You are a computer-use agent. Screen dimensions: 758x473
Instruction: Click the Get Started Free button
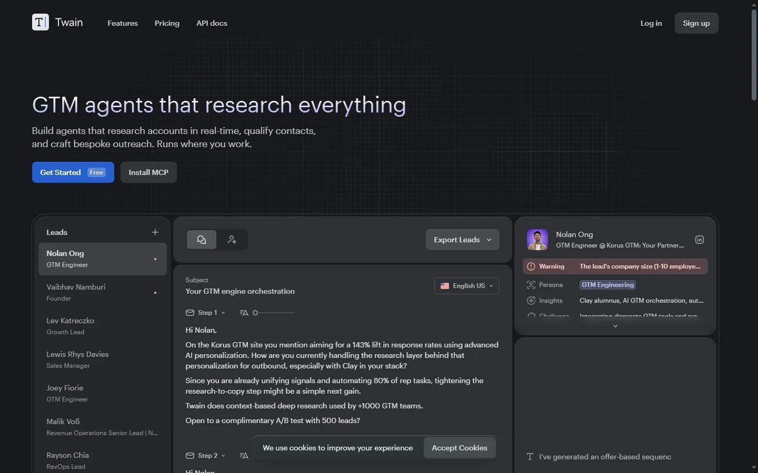tap(73, 172)
